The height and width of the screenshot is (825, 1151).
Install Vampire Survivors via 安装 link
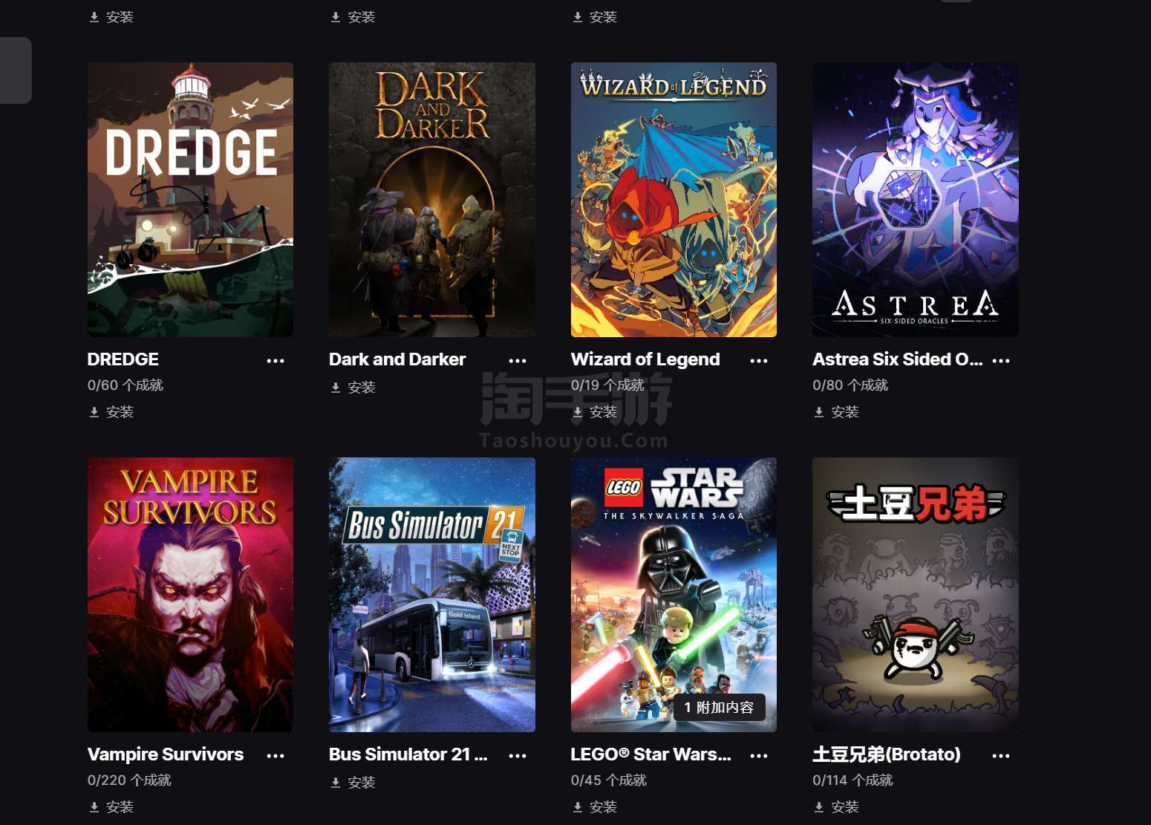(x=111, y=807)
